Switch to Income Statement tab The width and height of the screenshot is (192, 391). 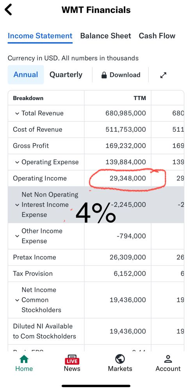[x=40, y=36]
